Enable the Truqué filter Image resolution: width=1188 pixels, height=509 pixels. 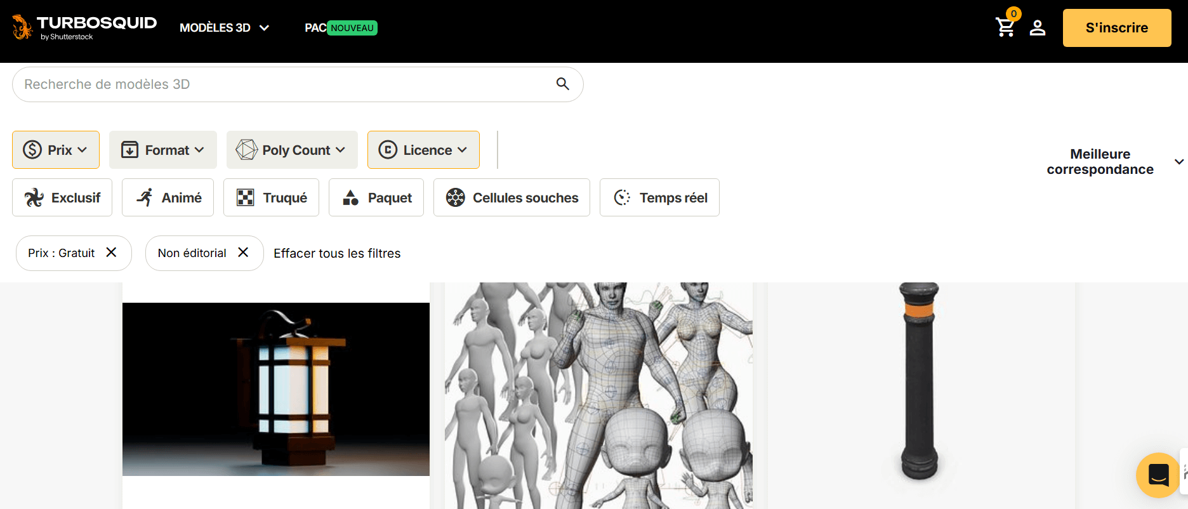[x=271, y=197]
